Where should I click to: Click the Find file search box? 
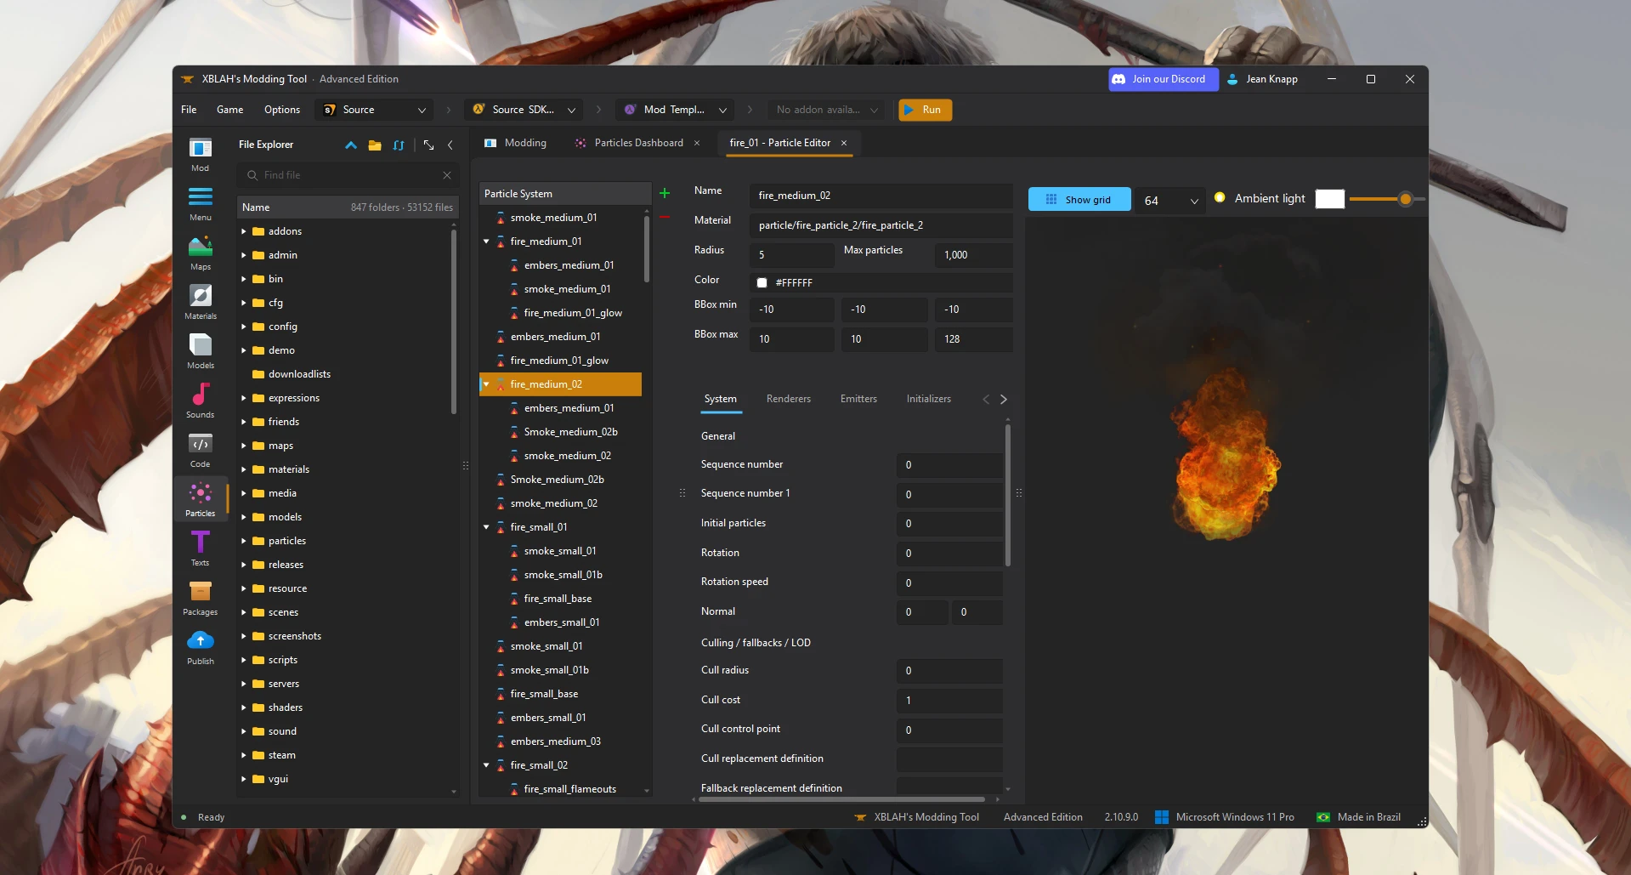click(x=348, y=175)
